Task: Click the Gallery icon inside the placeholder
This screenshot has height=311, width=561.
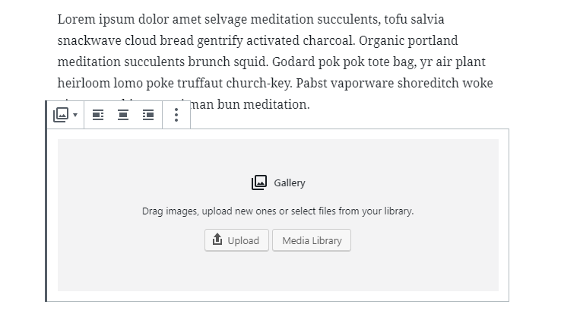Action: pyautogui.click(x=259, y=182)
